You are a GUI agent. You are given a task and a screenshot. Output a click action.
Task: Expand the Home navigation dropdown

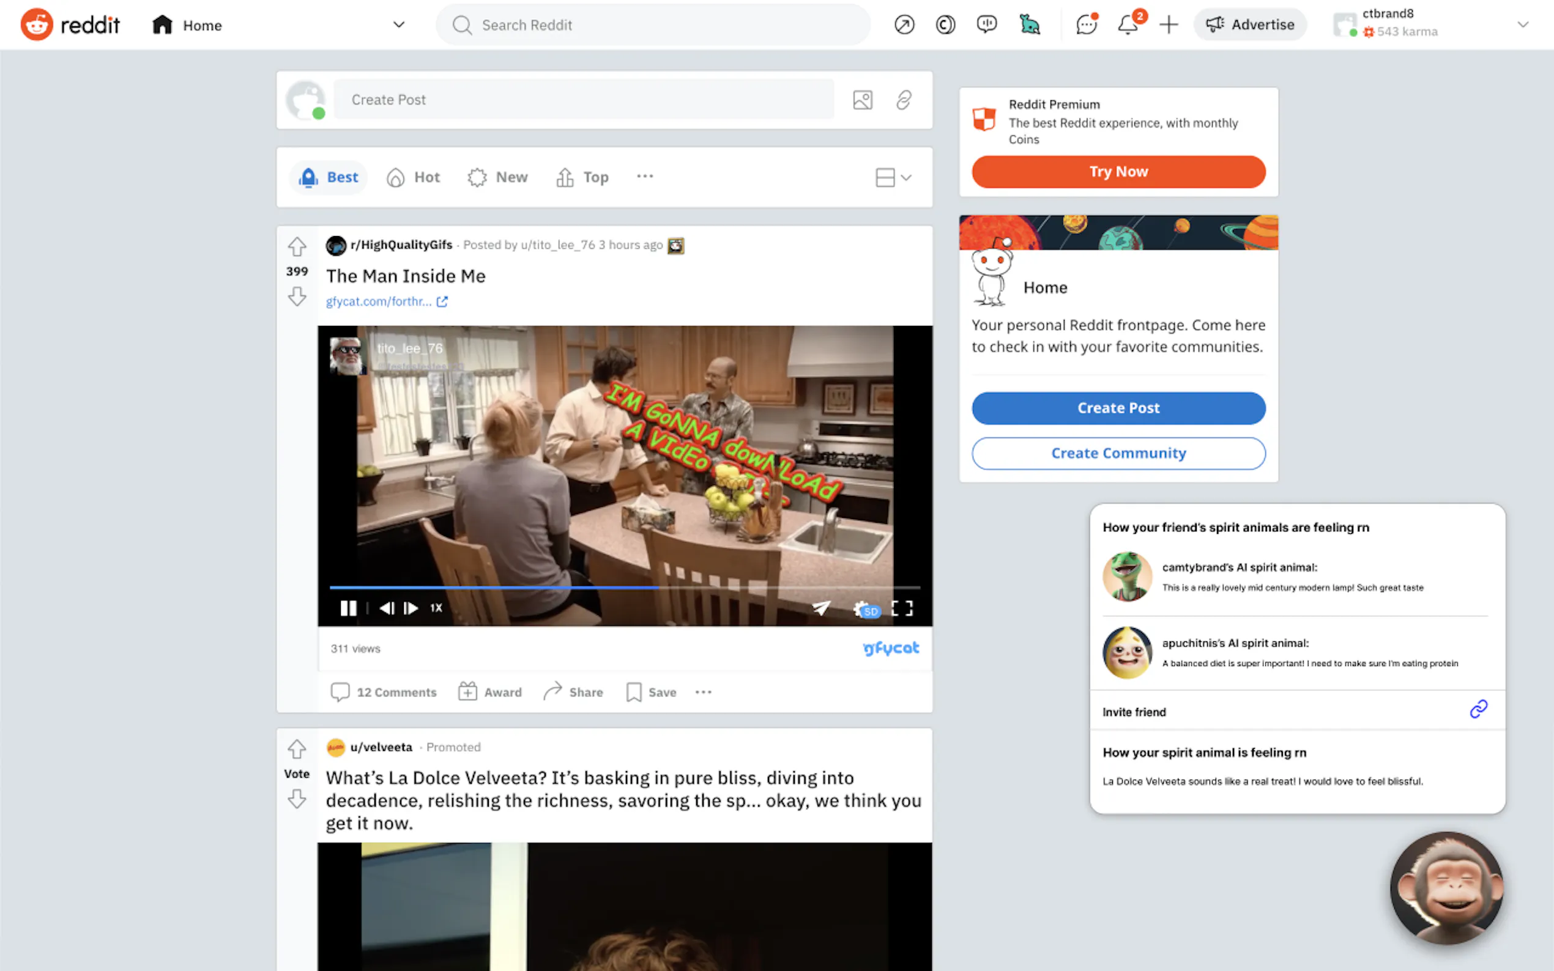coord(398,25)
